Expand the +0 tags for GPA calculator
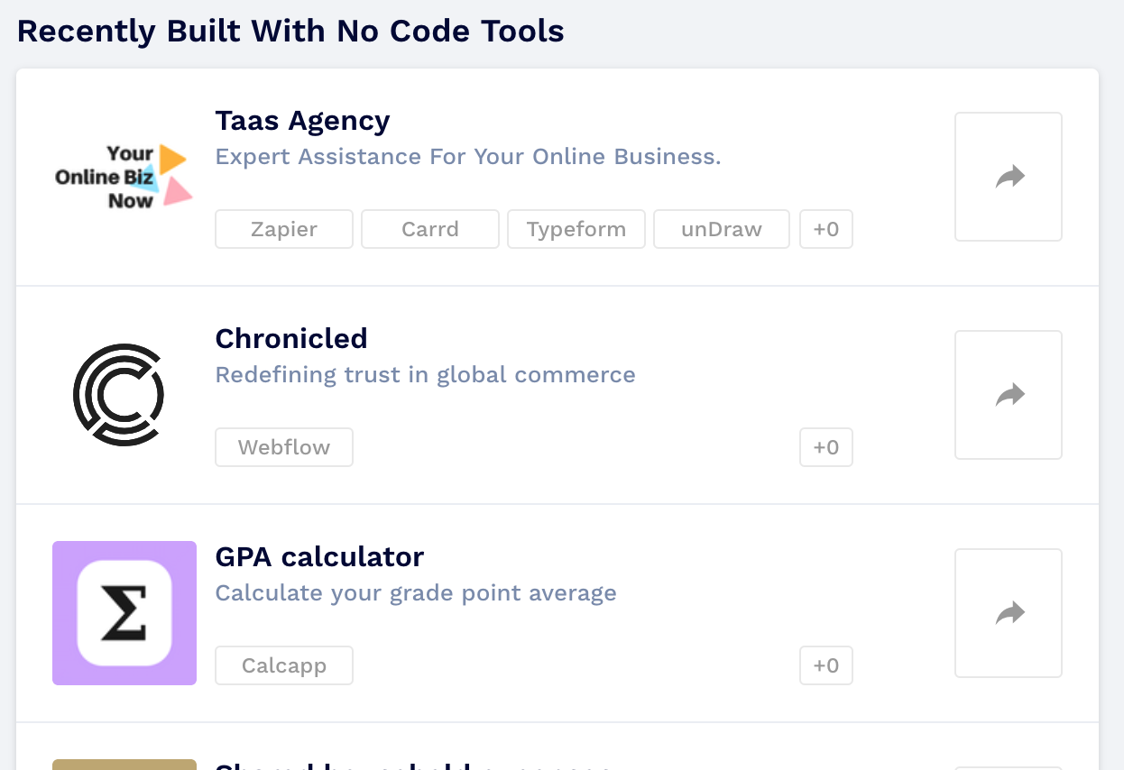This screenshot has height=770, width=1124. 826,665
